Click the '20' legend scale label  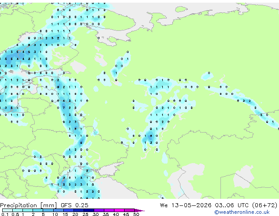point(75,214)
